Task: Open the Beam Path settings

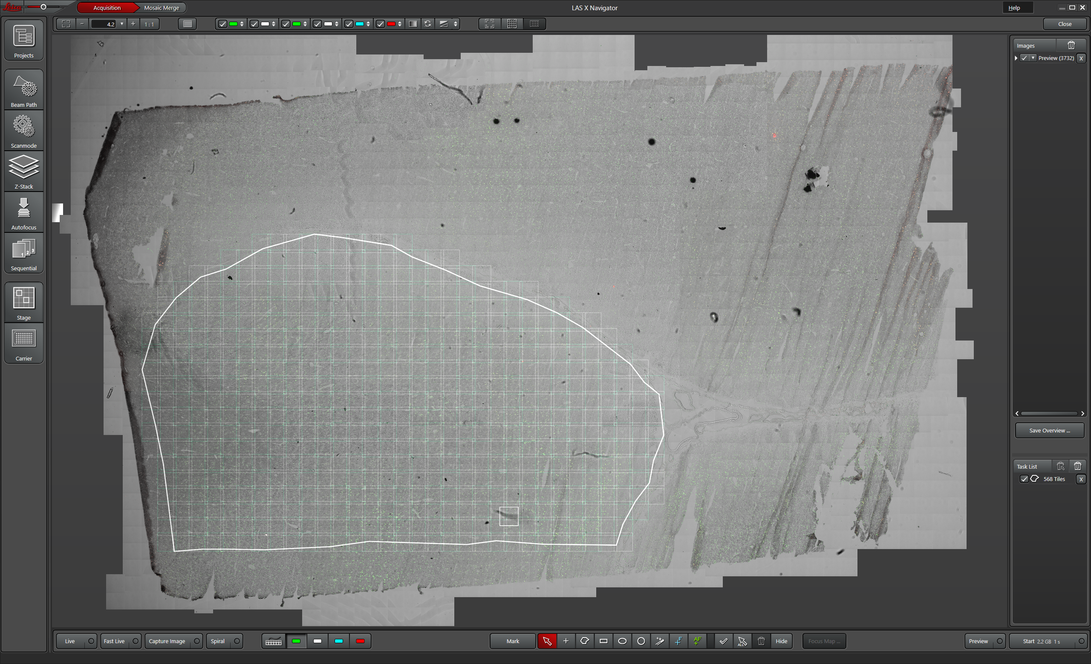Action: (24, 90)
